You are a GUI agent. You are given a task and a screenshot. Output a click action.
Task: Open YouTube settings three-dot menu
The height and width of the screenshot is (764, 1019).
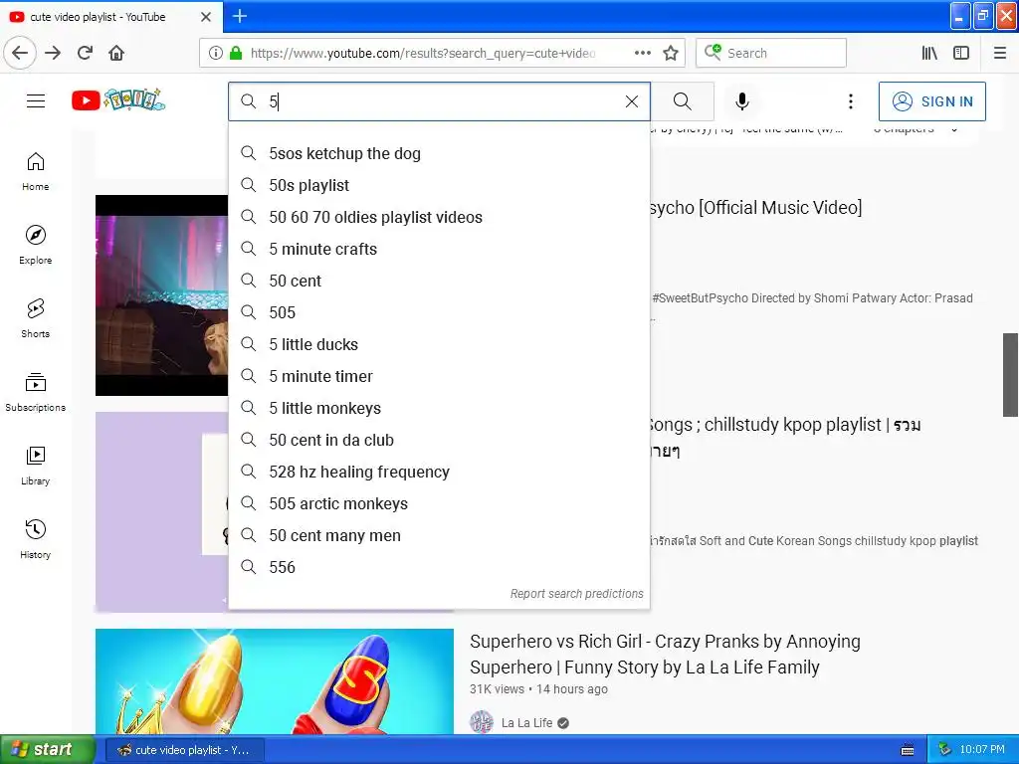[x=851, y=101]
